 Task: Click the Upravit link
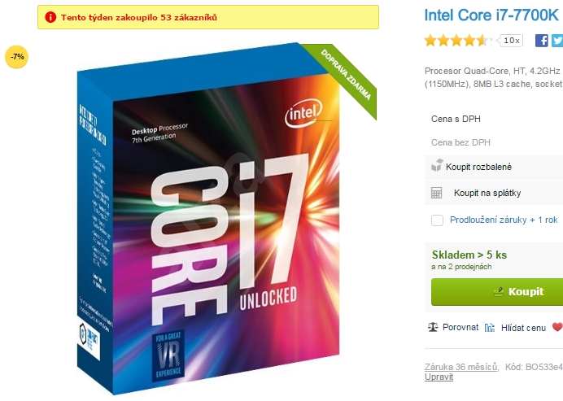[x=439, y=377]
